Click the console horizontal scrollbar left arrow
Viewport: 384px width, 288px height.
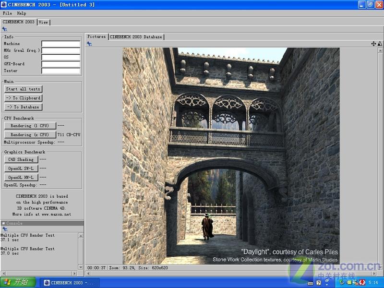click(3, 273)
